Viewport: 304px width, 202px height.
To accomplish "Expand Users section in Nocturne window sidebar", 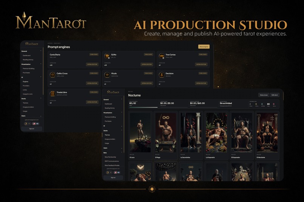I will 122,148.
